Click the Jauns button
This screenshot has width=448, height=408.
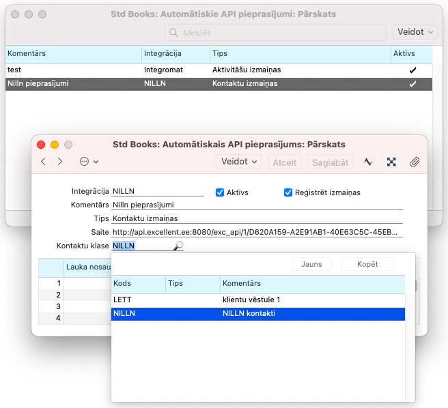pos(311,264)
